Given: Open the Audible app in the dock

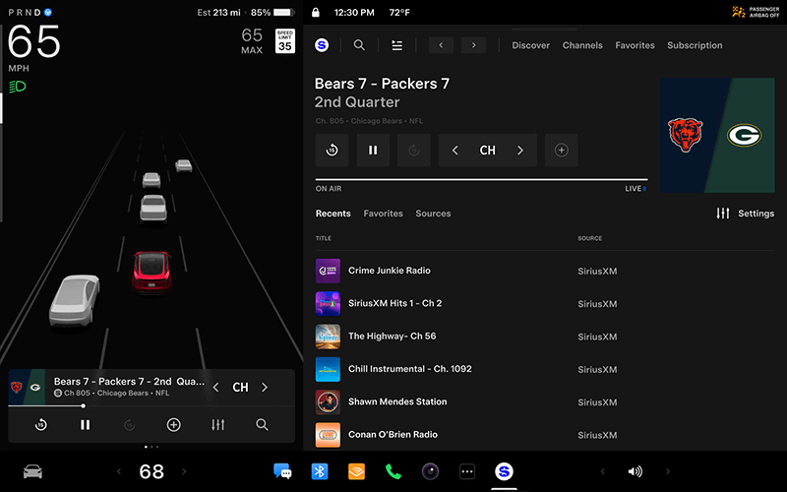Looking at the screenshot, I should (x=356, y=471).
